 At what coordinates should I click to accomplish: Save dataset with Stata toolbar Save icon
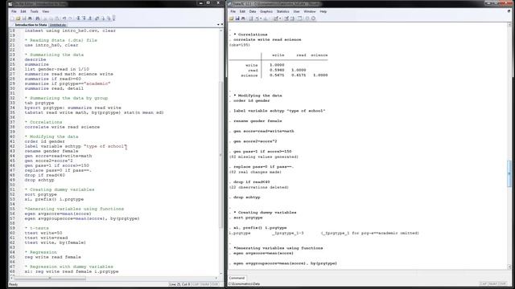pyautogui.click(x=237, y=18)
